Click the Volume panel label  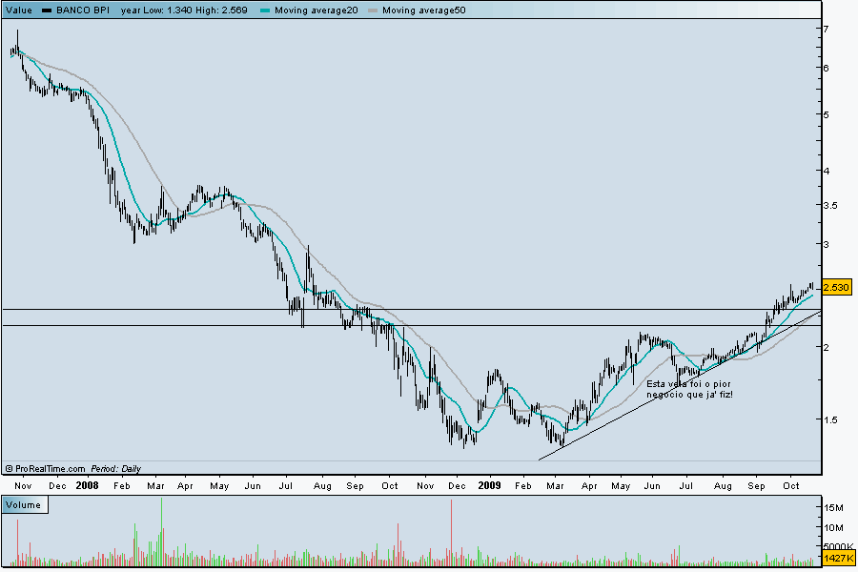click(24, 504)
